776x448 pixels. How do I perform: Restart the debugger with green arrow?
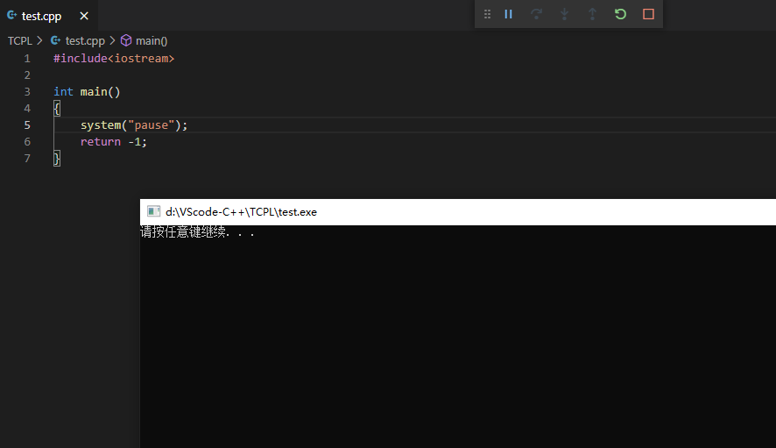click(x=620, y=14)
